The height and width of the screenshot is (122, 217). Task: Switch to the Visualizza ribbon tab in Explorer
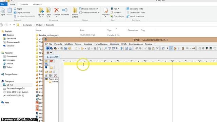(x=37, y=4)
